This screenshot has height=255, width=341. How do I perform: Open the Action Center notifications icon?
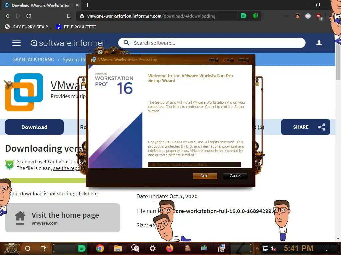pos(326,248)
